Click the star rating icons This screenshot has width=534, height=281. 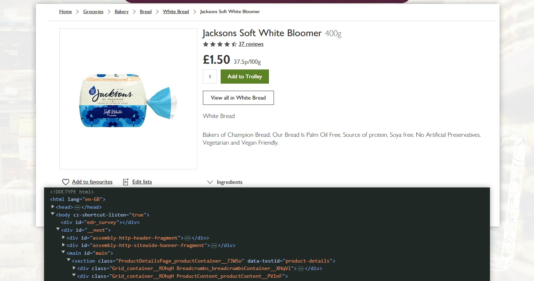[x=220, y=44]
